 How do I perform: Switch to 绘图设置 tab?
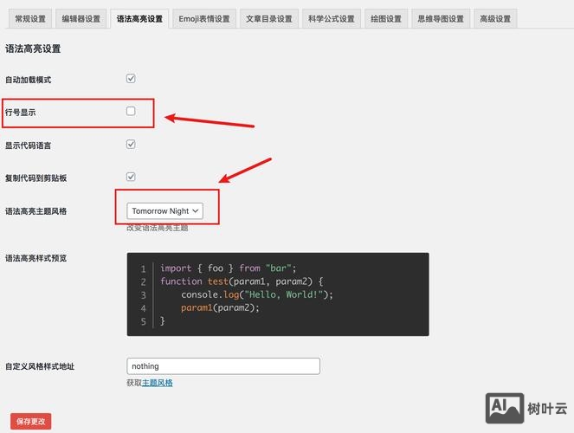tap(386, 19)
